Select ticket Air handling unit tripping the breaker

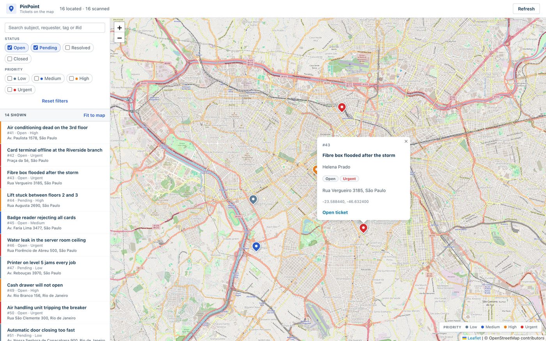click(55, 313)
